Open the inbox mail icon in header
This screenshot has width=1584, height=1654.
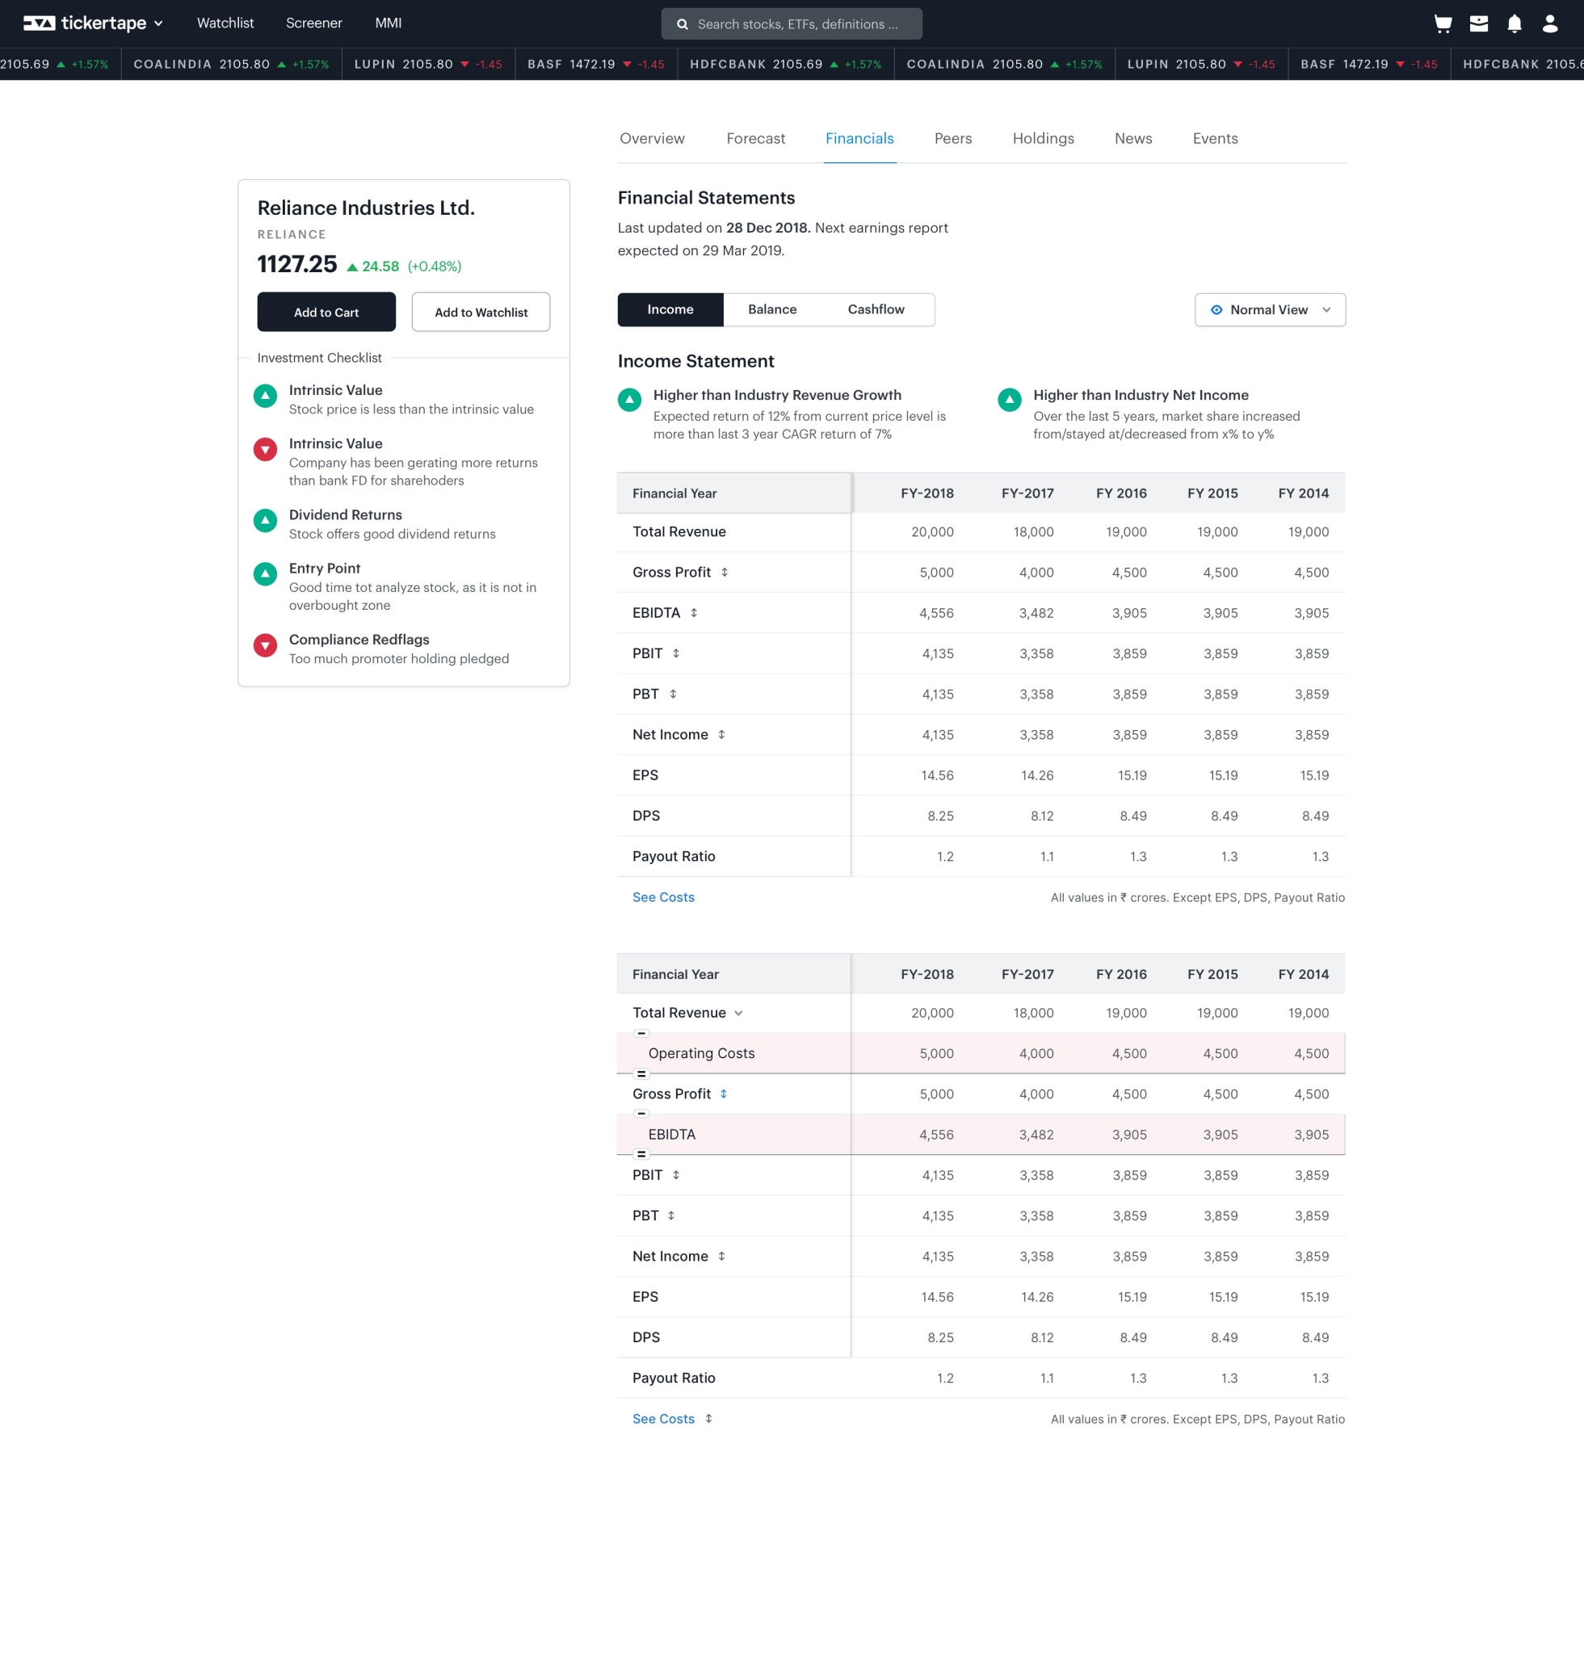tap(1478, 23)
